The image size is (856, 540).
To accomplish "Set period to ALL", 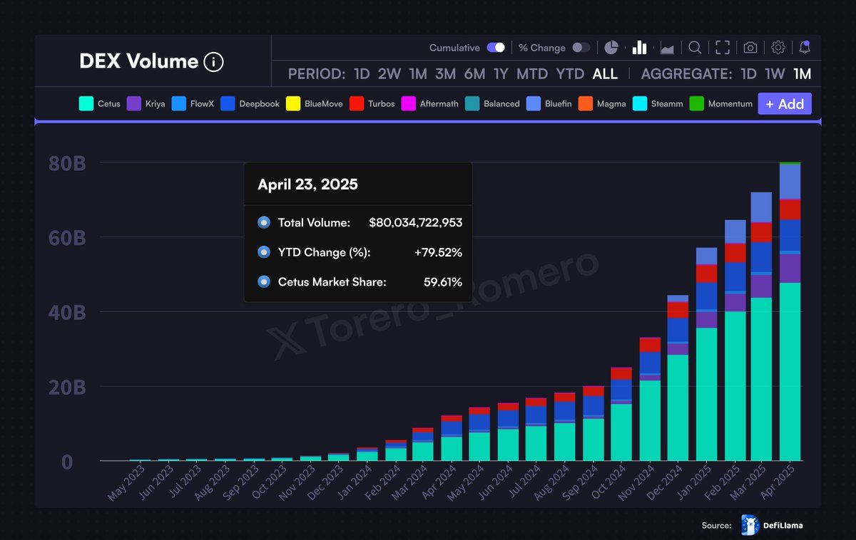I will coord(605,74).
